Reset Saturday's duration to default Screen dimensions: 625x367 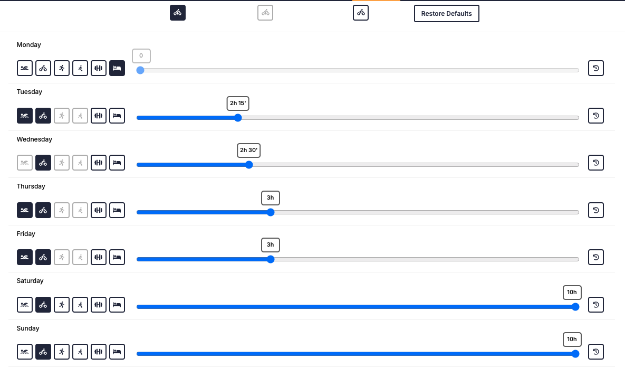coord(596,305)
